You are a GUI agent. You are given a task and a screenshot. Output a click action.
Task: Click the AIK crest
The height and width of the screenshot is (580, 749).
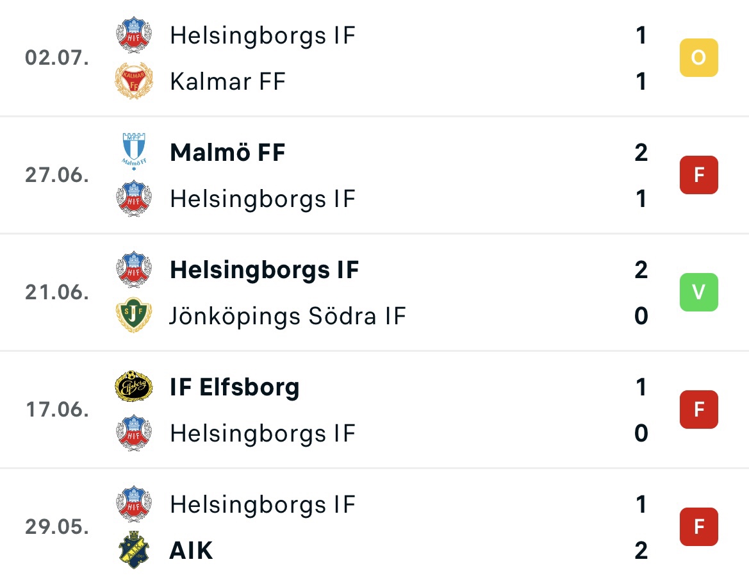(x=134, y=550)
